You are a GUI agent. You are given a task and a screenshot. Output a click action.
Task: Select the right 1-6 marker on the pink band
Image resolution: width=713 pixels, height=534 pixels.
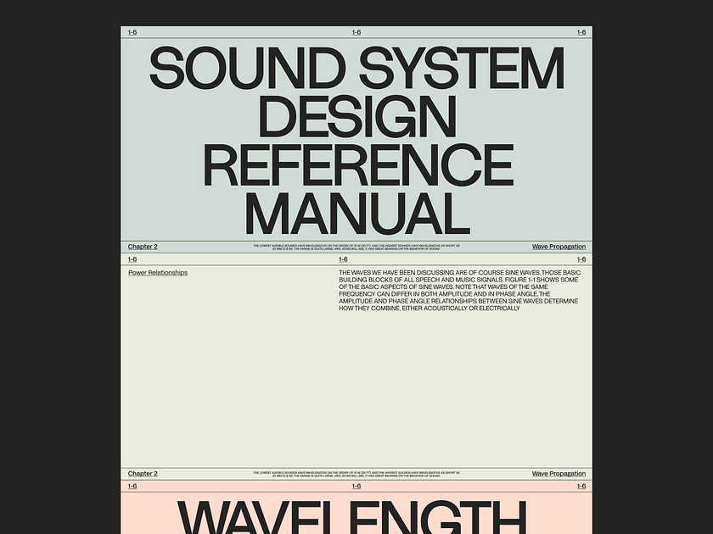[x=581, y=486]
